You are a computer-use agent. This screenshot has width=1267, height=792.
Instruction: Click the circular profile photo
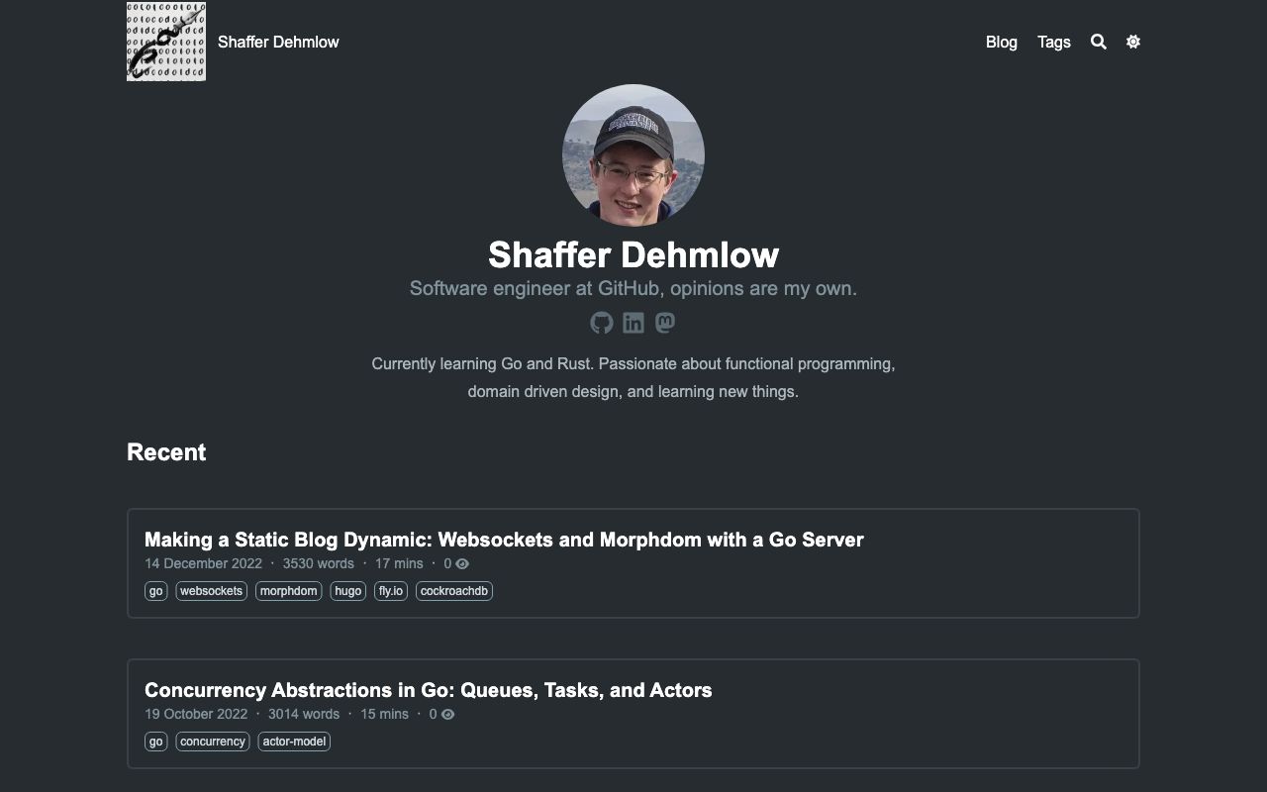pos(633,155)
